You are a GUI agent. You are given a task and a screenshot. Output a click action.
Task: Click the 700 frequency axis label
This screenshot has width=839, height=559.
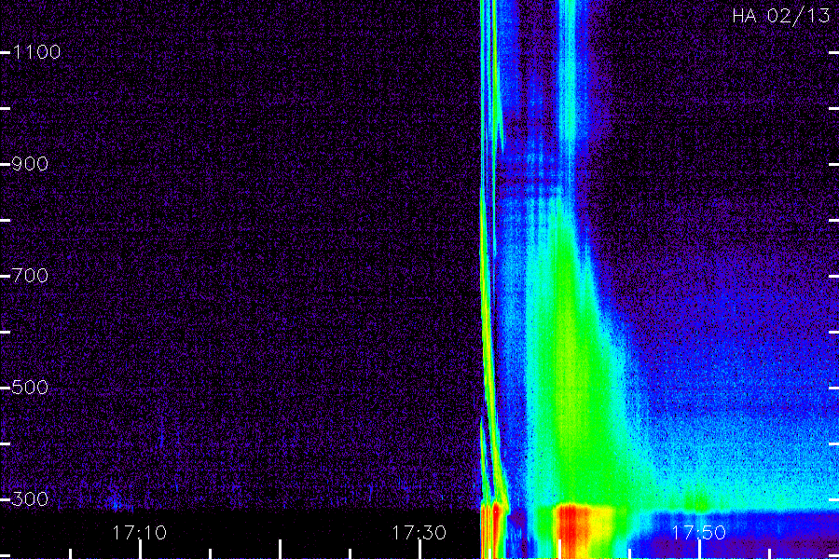coord(30,276)
